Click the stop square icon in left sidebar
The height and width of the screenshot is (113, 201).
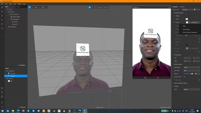coord(2,20)
